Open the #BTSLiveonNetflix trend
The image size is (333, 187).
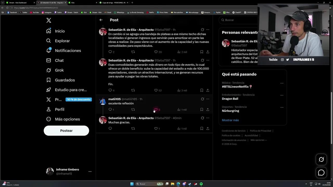click(x=237, y=87)
